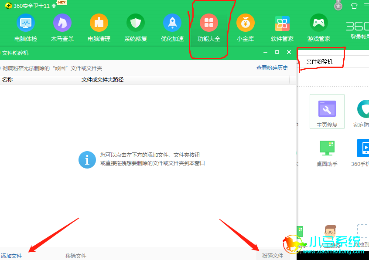Image resolution: width=369 pixels, height=260 pixels.
Task: Open 系统修复 system repair shield icon
Action: 136,23
